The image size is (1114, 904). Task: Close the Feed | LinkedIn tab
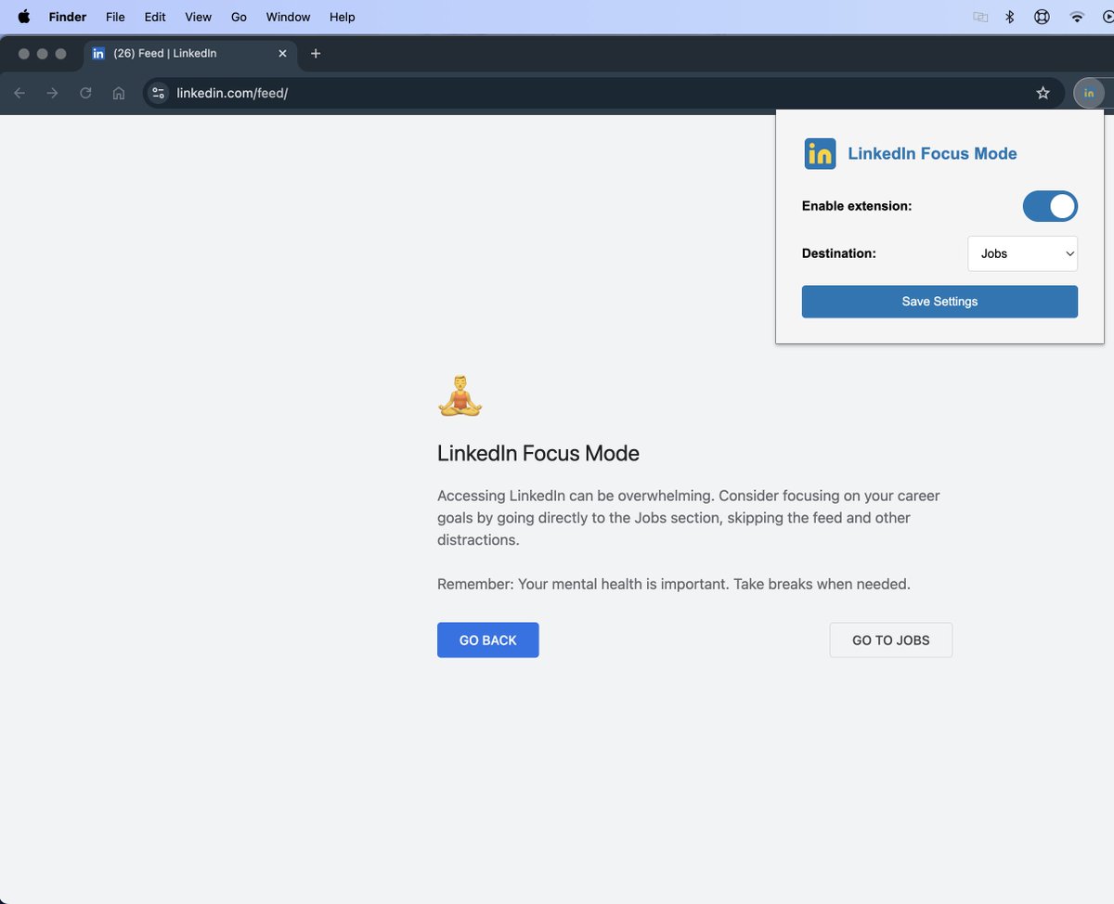click(x=283, y=54)
